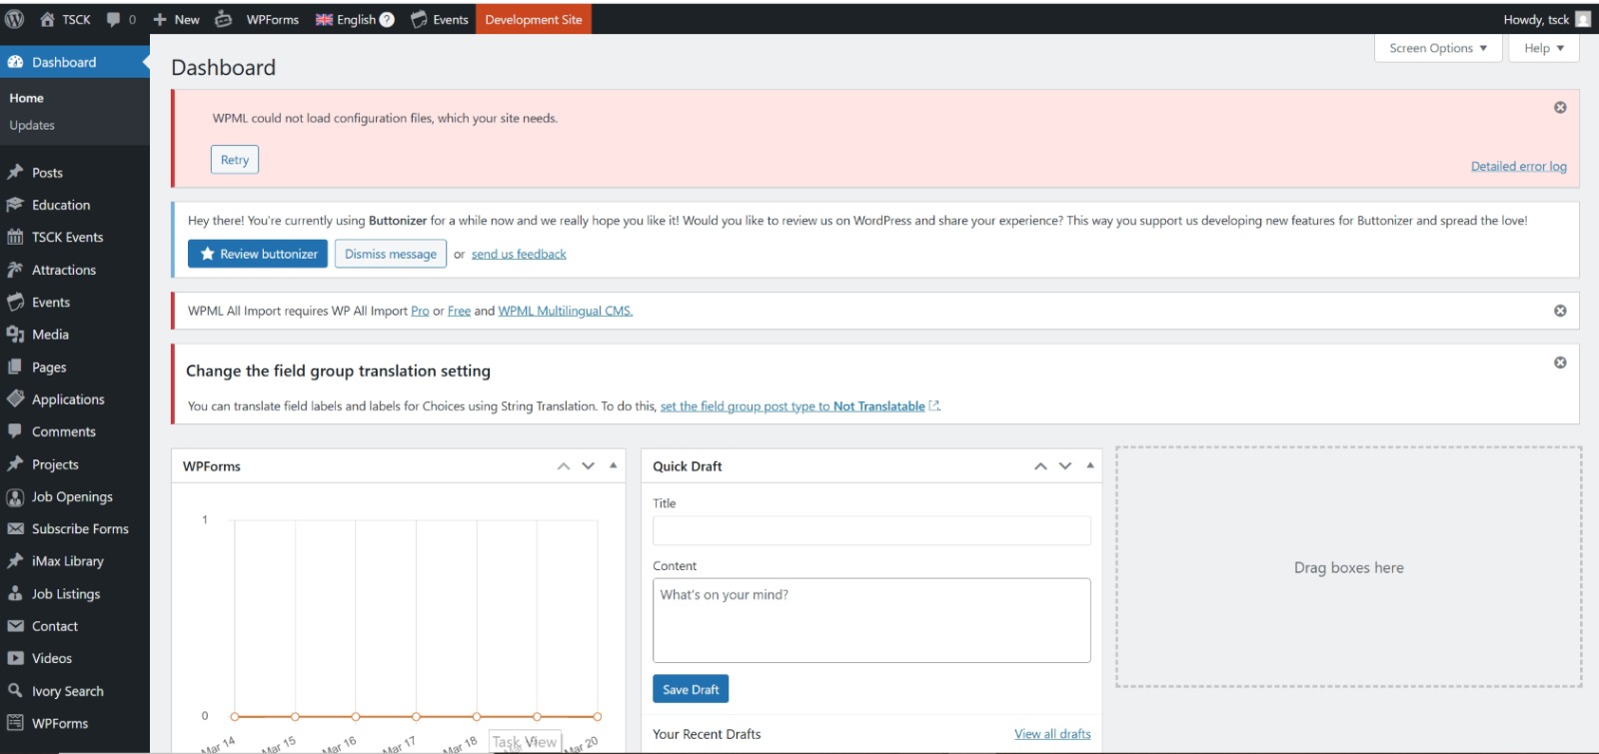This screenshot has width=1599, height=754.
Task: Click the Review buttonizer button
Action: coord(258,254)
